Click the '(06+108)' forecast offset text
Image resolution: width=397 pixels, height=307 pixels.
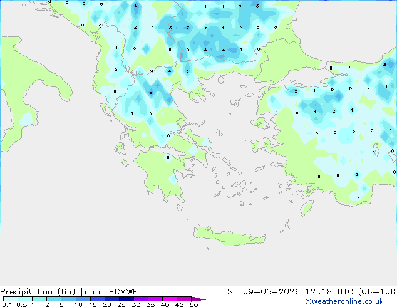[378, 292]
